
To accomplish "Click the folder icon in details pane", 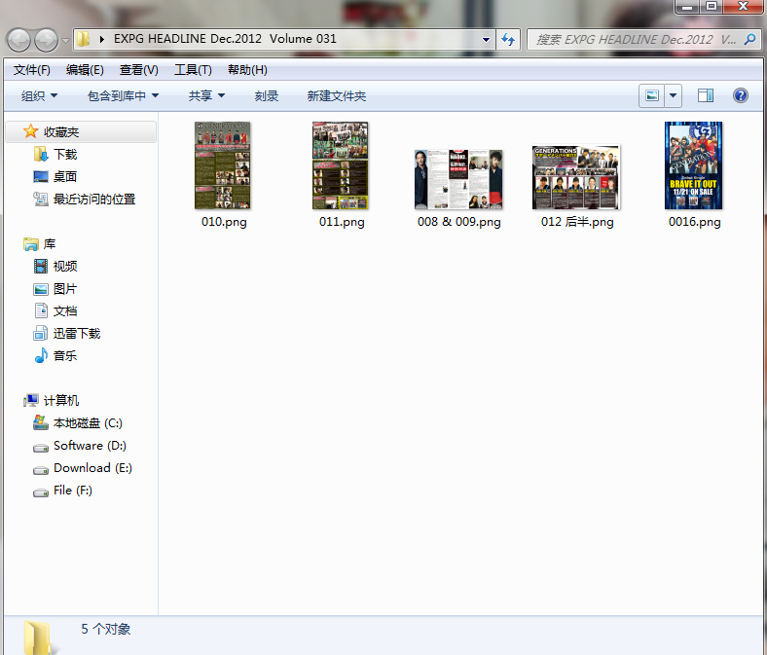I will pyautogui.click(x=38, y=637).
